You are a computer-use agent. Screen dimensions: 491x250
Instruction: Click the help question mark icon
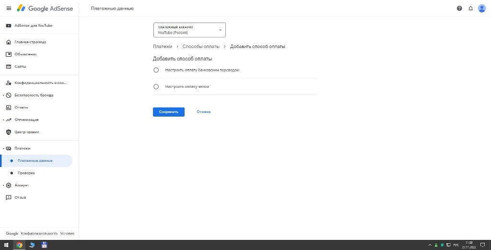(459, 9)
